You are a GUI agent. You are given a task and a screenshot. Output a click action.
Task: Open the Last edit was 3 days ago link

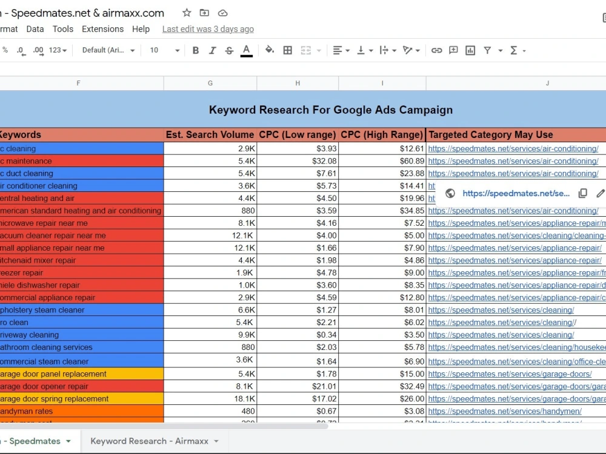pyautogui.click(x=208, y=29)
